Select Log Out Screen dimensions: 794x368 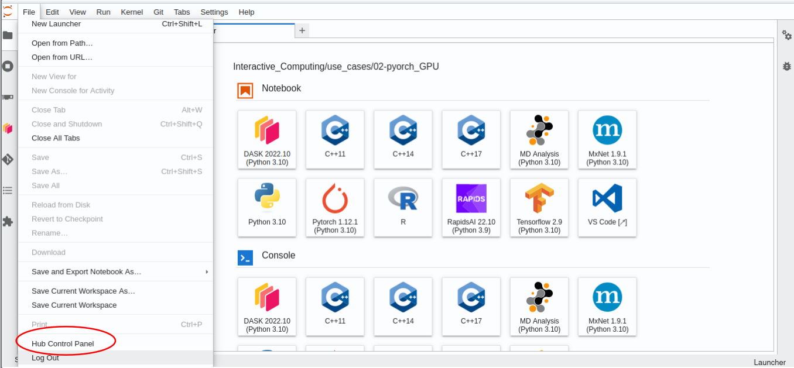coord(116,357)
